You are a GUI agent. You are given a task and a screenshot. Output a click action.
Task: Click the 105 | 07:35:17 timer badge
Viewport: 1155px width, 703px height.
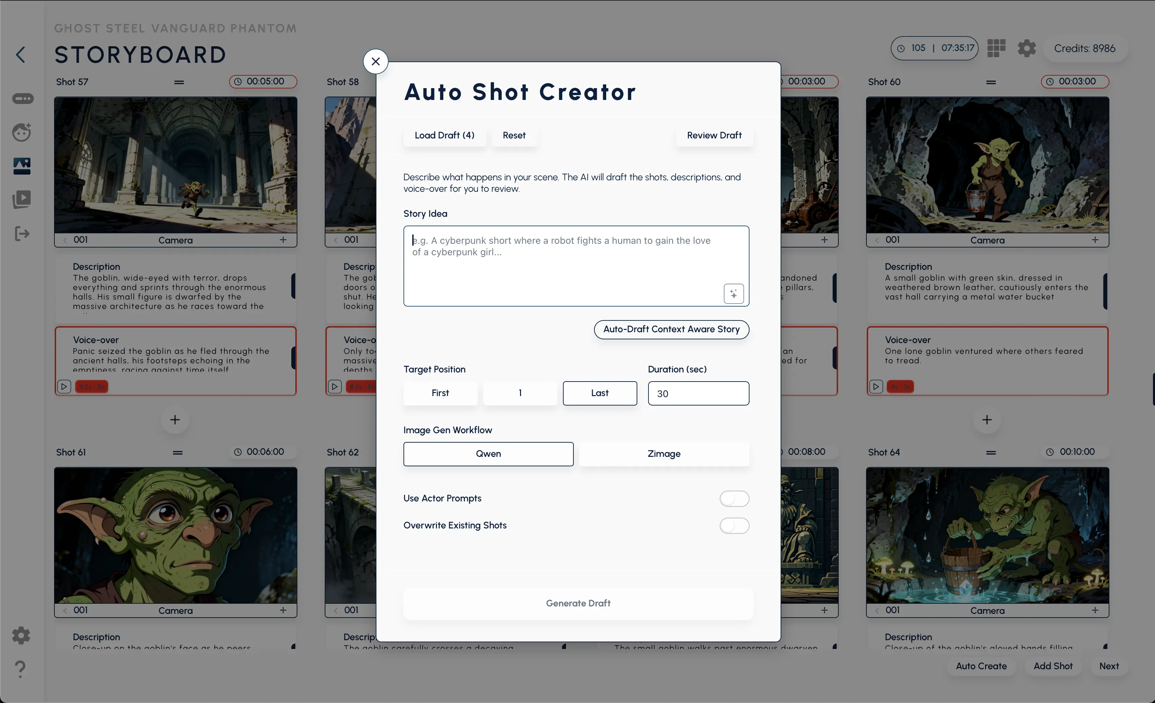934,48
